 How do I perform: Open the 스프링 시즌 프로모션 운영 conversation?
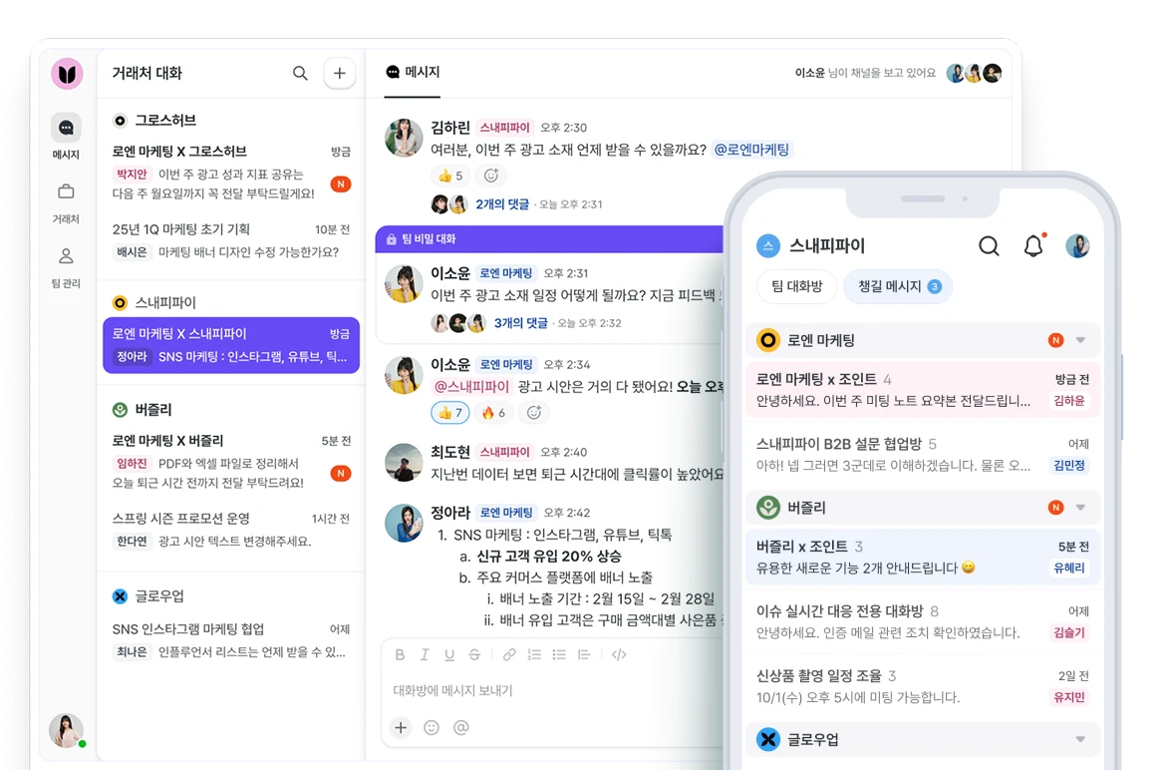(x=231, y=530)
